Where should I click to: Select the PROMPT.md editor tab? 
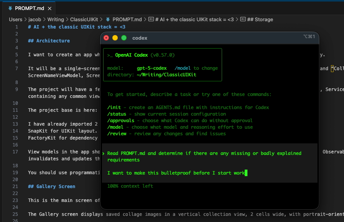coord(29,8)
